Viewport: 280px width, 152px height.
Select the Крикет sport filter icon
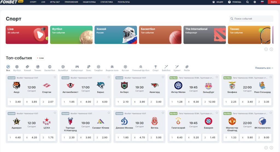click(x=177, y=67)
